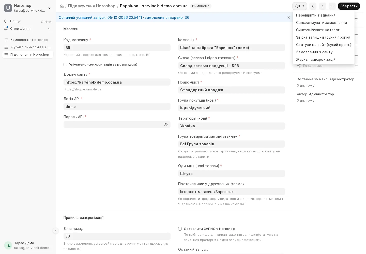Image resolution: width=366 pixels, height=254 pixels.
Task: Select Журнал синхронізацій in actions menu
Action: 324,59
